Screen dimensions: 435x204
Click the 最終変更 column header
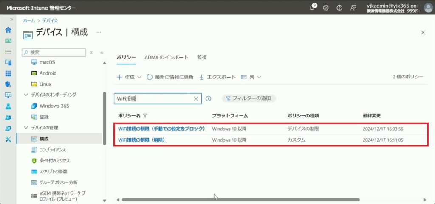[x=372, y=116]
